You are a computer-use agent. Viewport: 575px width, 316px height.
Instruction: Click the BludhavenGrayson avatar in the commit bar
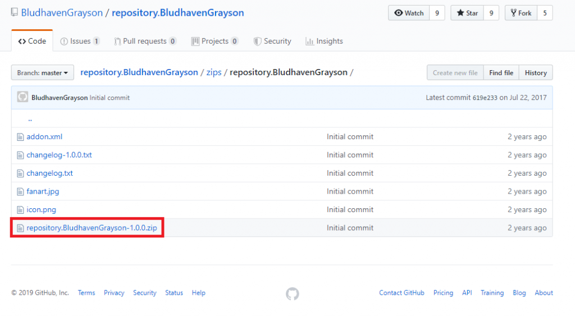pos(22,97)
